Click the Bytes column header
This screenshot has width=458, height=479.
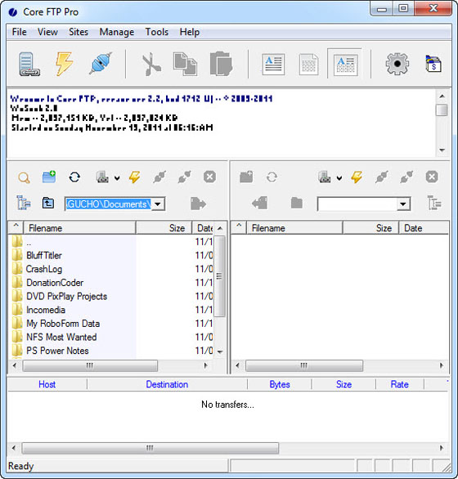280,384
